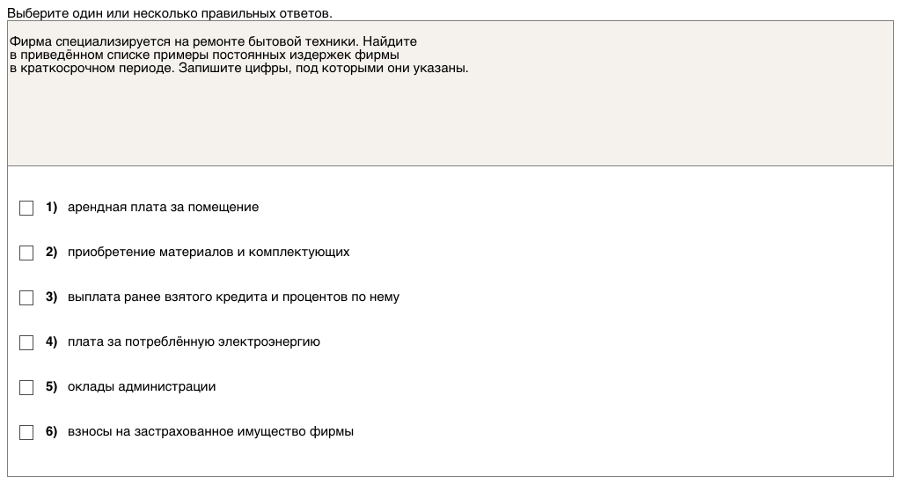Image resolution: width=901 pixels, height=484 pixels.
Task: Select the checkbox for option 6
Action: [26, 432]
